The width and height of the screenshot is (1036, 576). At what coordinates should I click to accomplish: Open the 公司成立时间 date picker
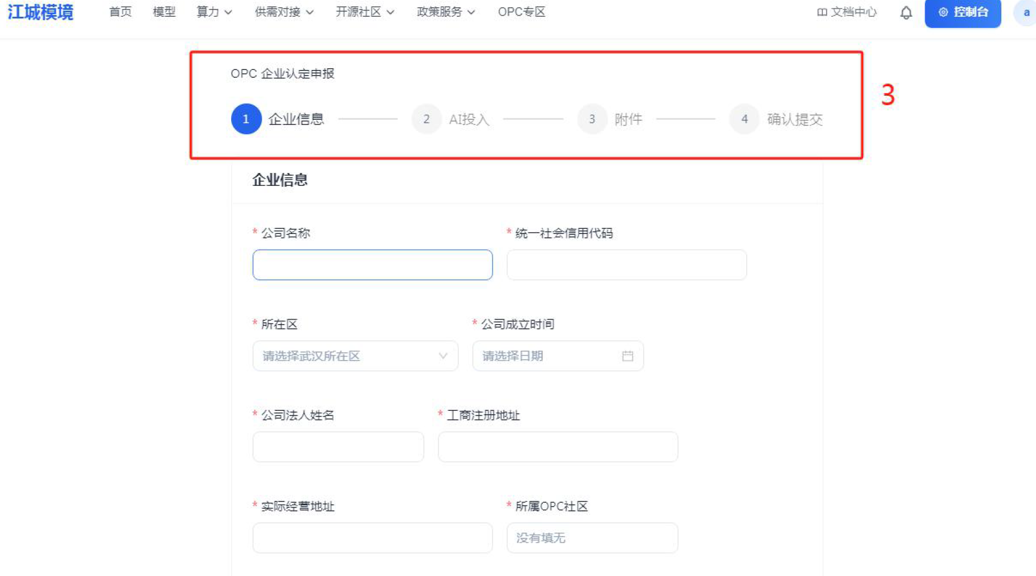(x=558, y=356)
